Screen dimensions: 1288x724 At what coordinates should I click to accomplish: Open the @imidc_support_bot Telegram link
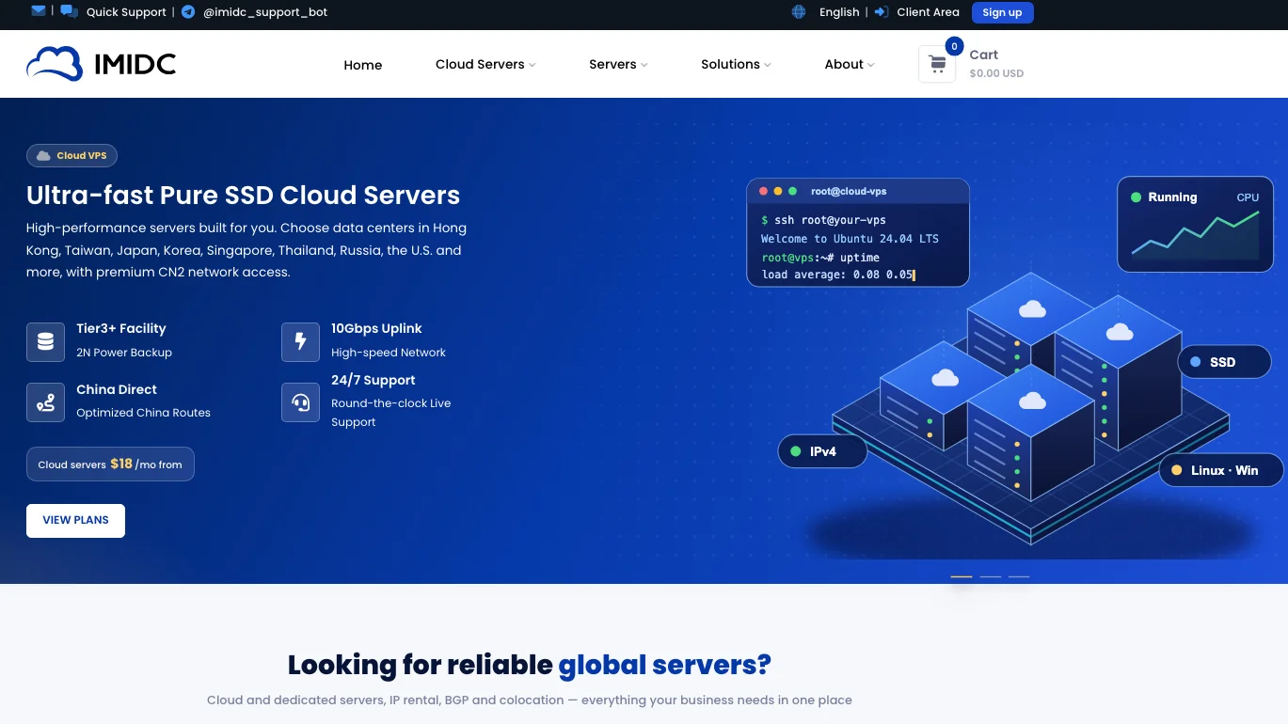point(265,12)
